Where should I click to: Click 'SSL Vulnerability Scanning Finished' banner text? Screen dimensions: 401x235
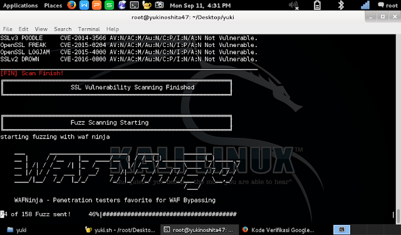coord(132,87)
